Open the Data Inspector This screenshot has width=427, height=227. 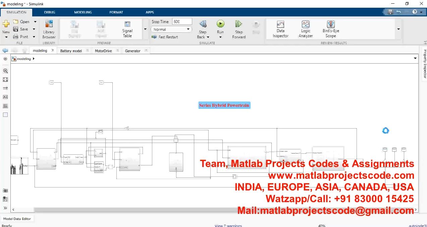tap(280, 29)
